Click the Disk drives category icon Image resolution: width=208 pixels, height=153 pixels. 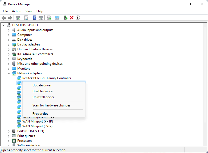click(14, 40)
